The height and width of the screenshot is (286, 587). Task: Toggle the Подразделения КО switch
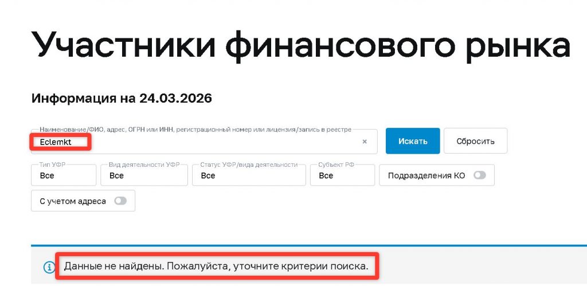479,175
